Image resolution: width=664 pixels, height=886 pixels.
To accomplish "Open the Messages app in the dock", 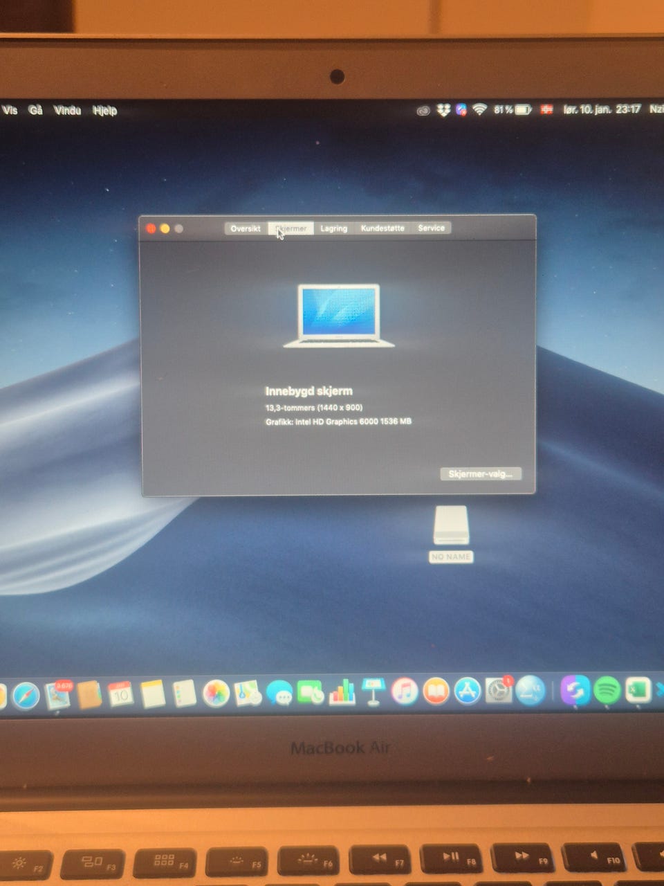I will (x=279, y=692).
